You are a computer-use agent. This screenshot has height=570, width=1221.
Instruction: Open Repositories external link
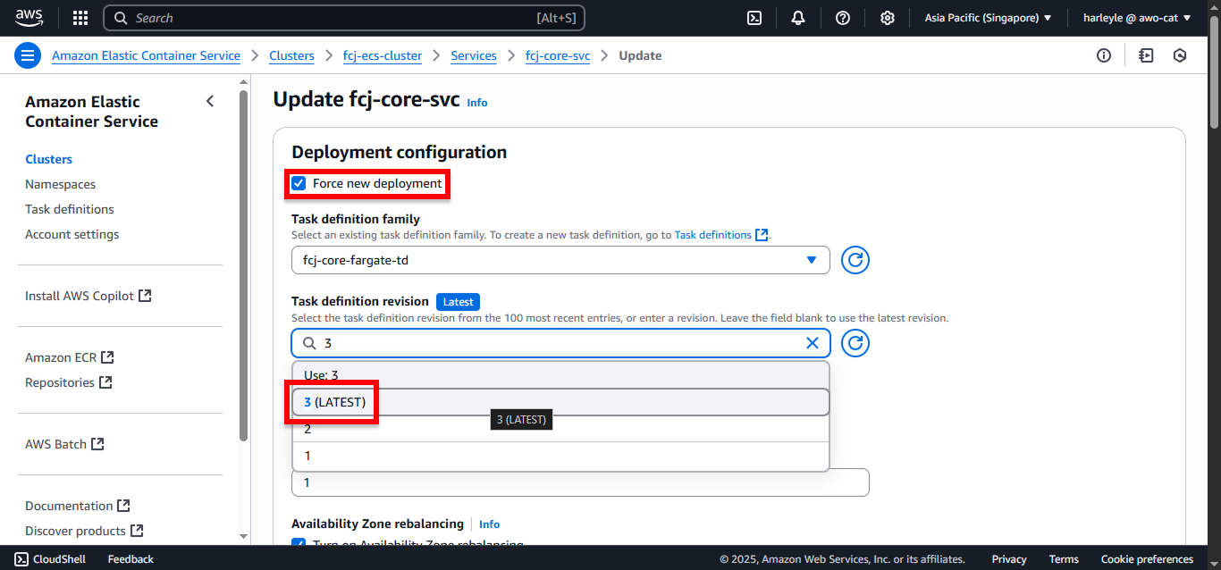(x=69, y=382)
